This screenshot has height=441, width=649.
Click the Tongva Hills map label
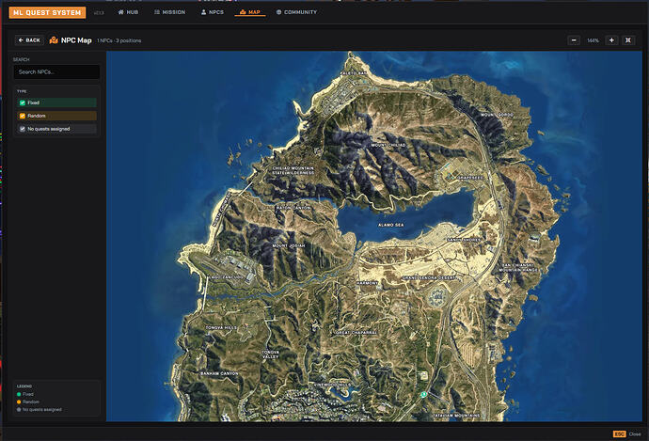[221, 327]
